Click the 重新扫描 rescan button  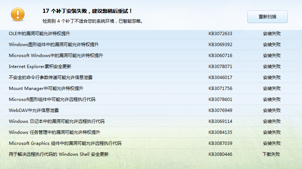coord(268,17)
